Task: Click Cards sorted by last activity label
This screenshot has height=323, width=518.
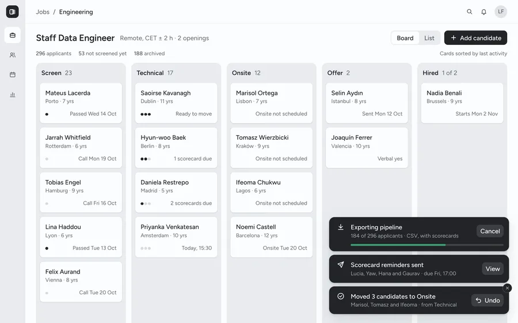Action: 474,53
